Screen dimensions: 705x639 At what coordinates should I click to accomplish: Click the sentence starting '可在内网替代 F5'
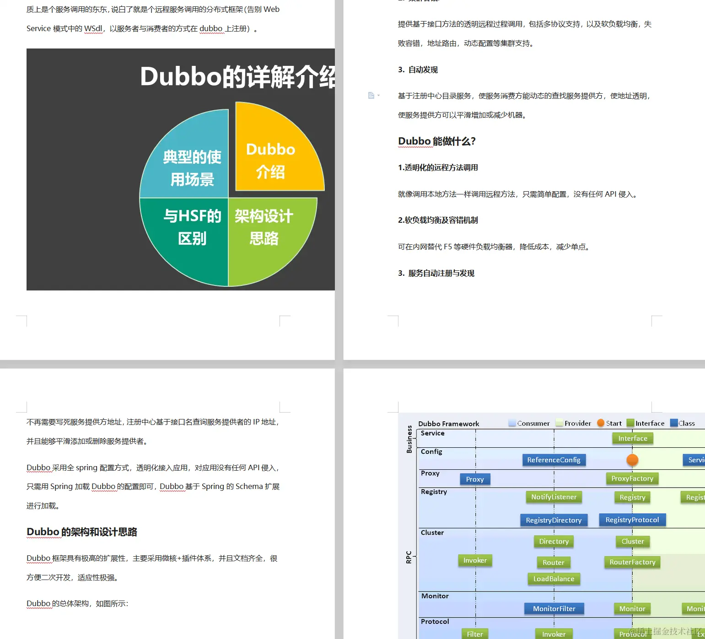click(495, 247)
